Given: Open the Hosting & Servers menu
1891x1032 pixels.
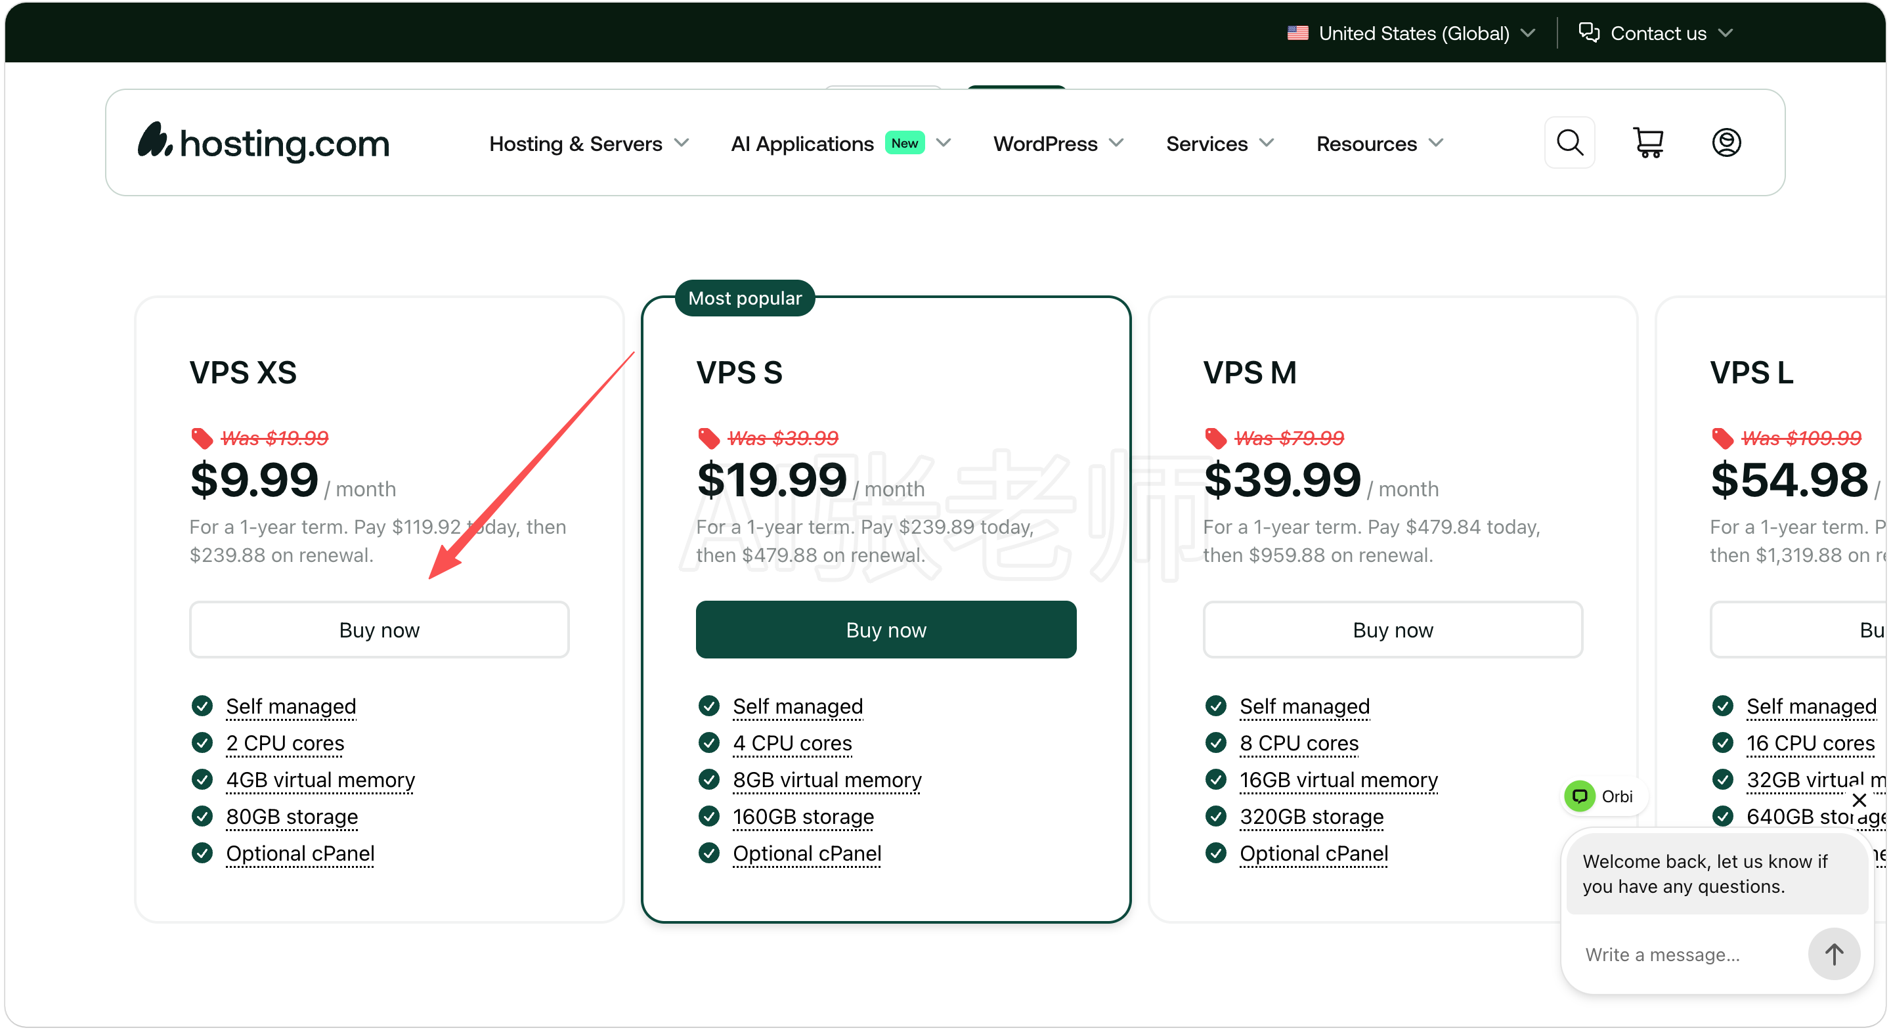Looking at the screenshot, I should pos(576,144).
